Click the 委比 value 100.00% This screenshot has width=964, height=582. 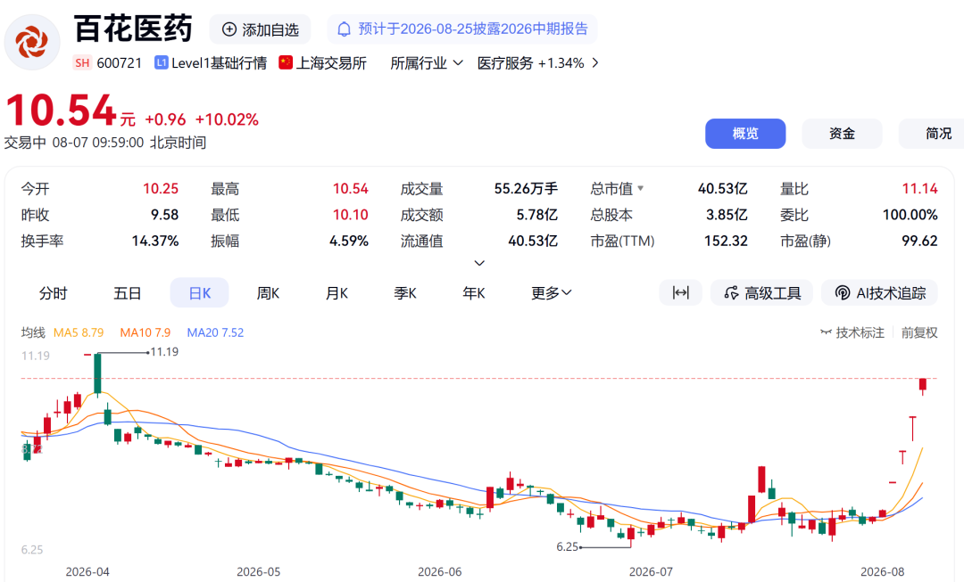click(x=910, y=215)
